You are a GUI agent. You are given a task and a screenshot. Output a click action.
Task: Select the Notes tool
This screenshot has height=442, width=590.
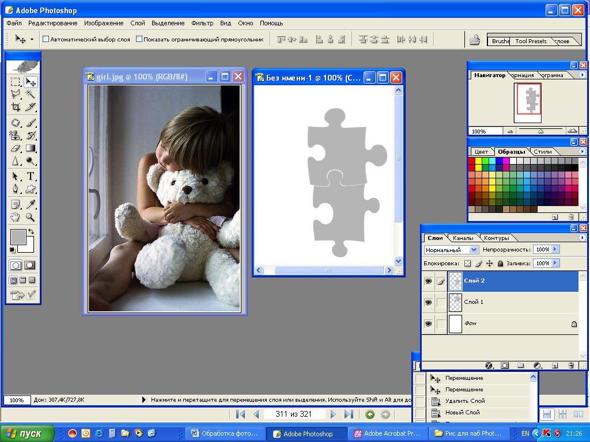(16, 204)
